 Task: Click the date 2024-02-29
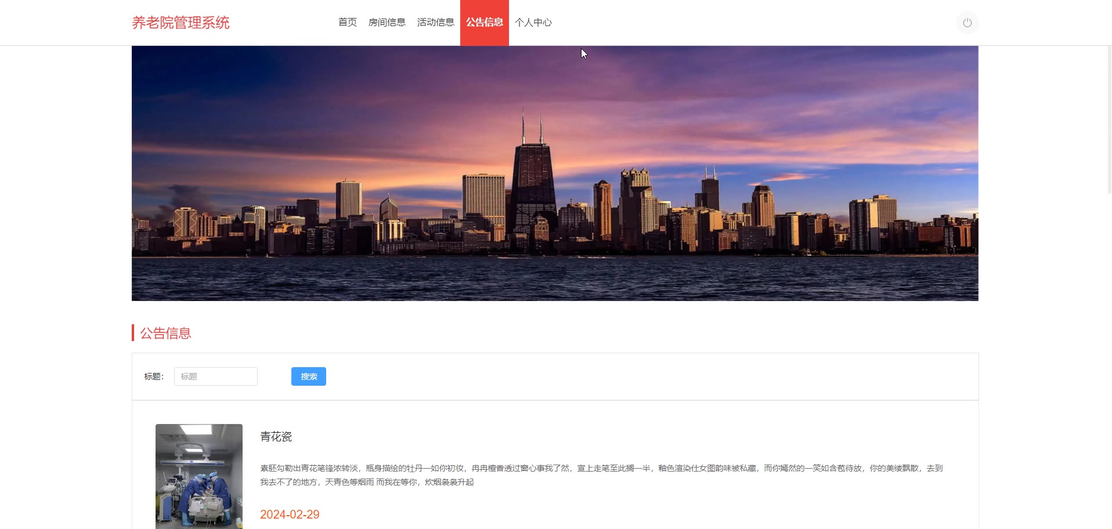click(290, 514)
